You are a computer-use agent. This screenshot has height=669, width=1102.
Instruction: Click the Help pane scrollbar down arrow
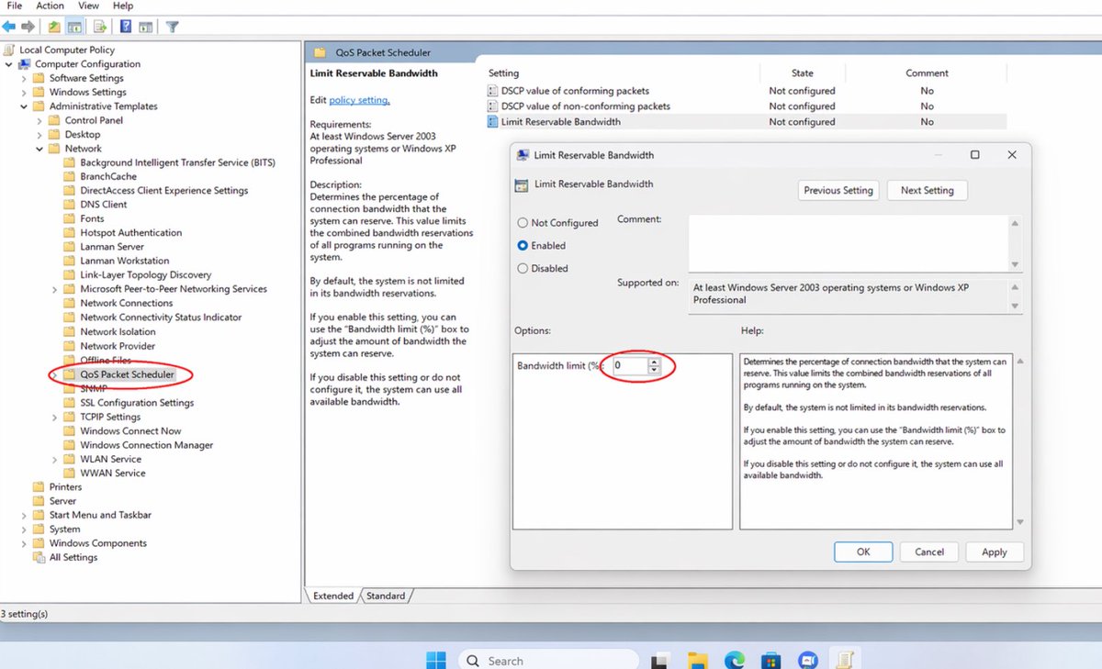pyautogui.click(x=1018, y=522)
